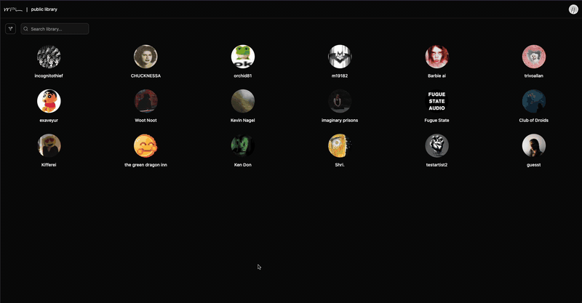
Task: Open the public library heading link
Action: tap(44, 9)
